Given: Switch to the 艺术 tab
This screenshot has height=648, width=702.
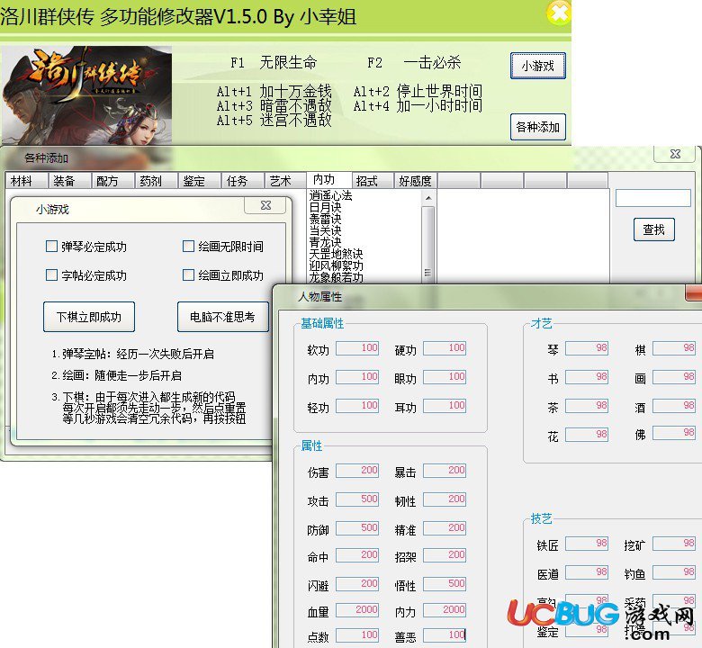Looking at the screenshot, I should (x=285, y=181).
